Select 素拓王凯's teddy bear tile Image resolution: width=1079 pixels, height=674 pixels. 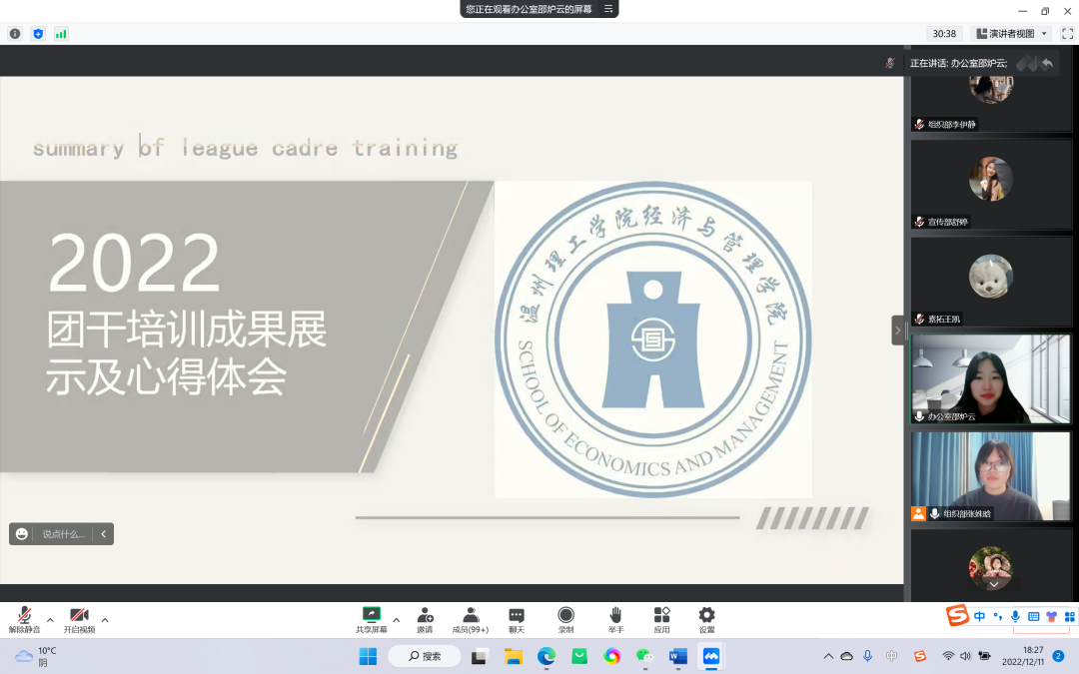point(991,282)
